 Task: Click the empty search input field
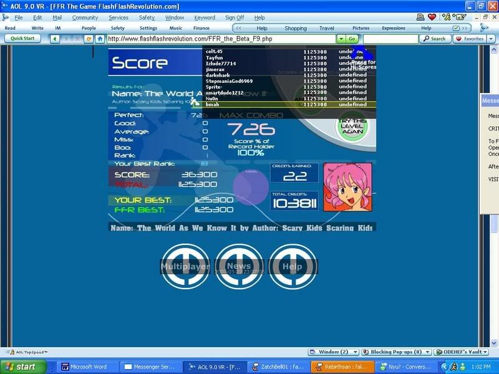(x=390, y=39)
